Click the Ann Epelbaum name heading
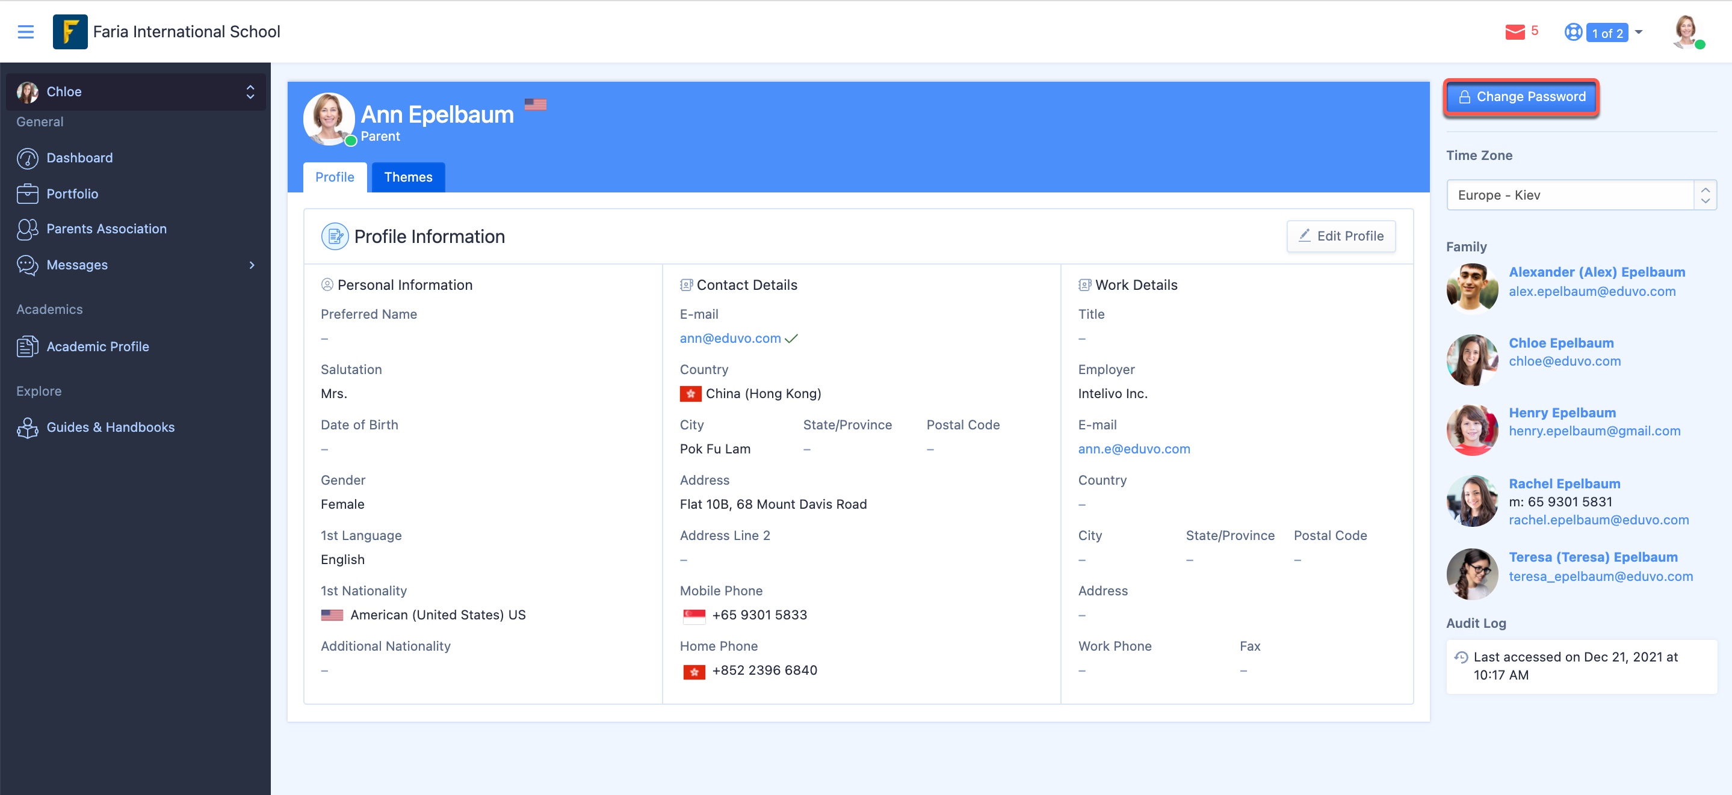The height and width of the screenshot is (795, 1732). (437, 115)
